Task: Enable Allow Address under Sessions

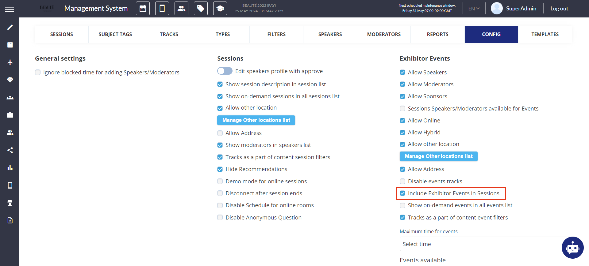Action: 220,133
